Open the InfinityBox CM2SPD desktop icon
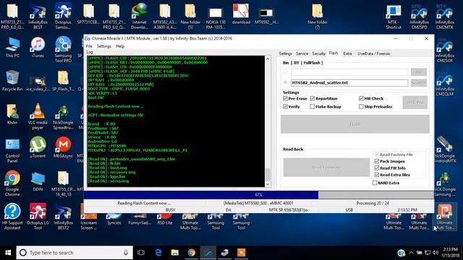The image size is (463, 260). click(x=419, y=17)
